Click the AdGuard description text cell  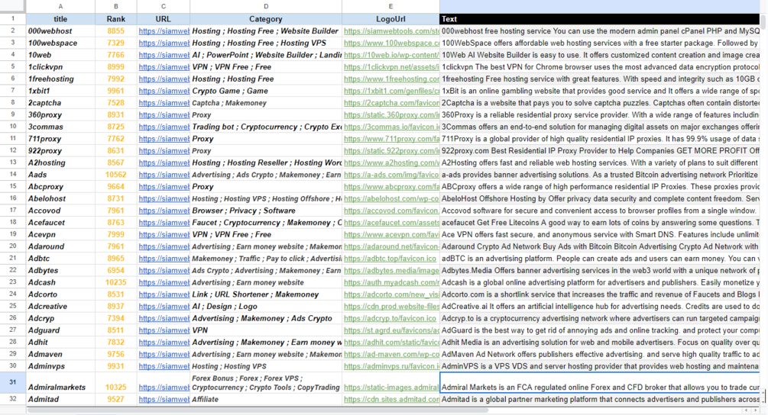pos(600,330)
